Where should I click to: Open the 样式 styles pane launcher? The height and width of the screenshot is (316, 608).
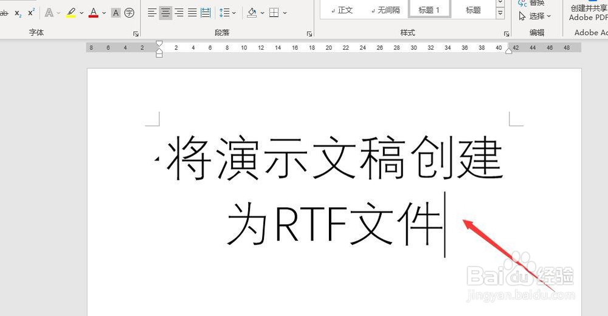pyautogui.click(x=506, y=34)
